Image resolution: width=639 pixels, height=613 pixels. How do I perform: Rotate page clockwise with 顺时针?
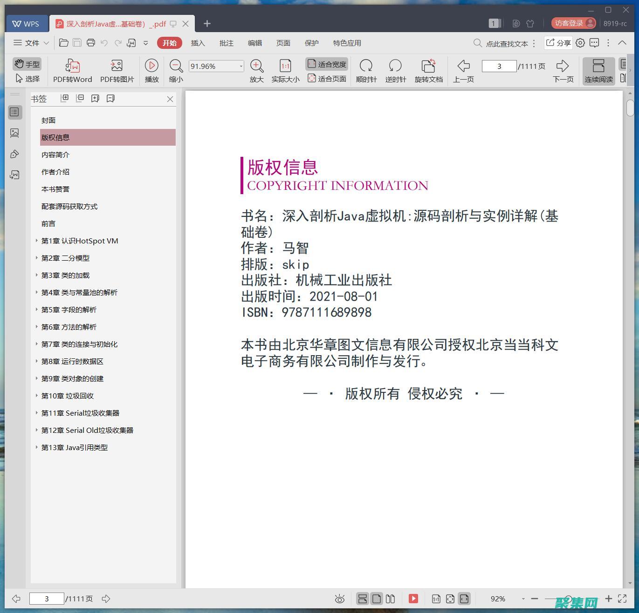[366, 70]
